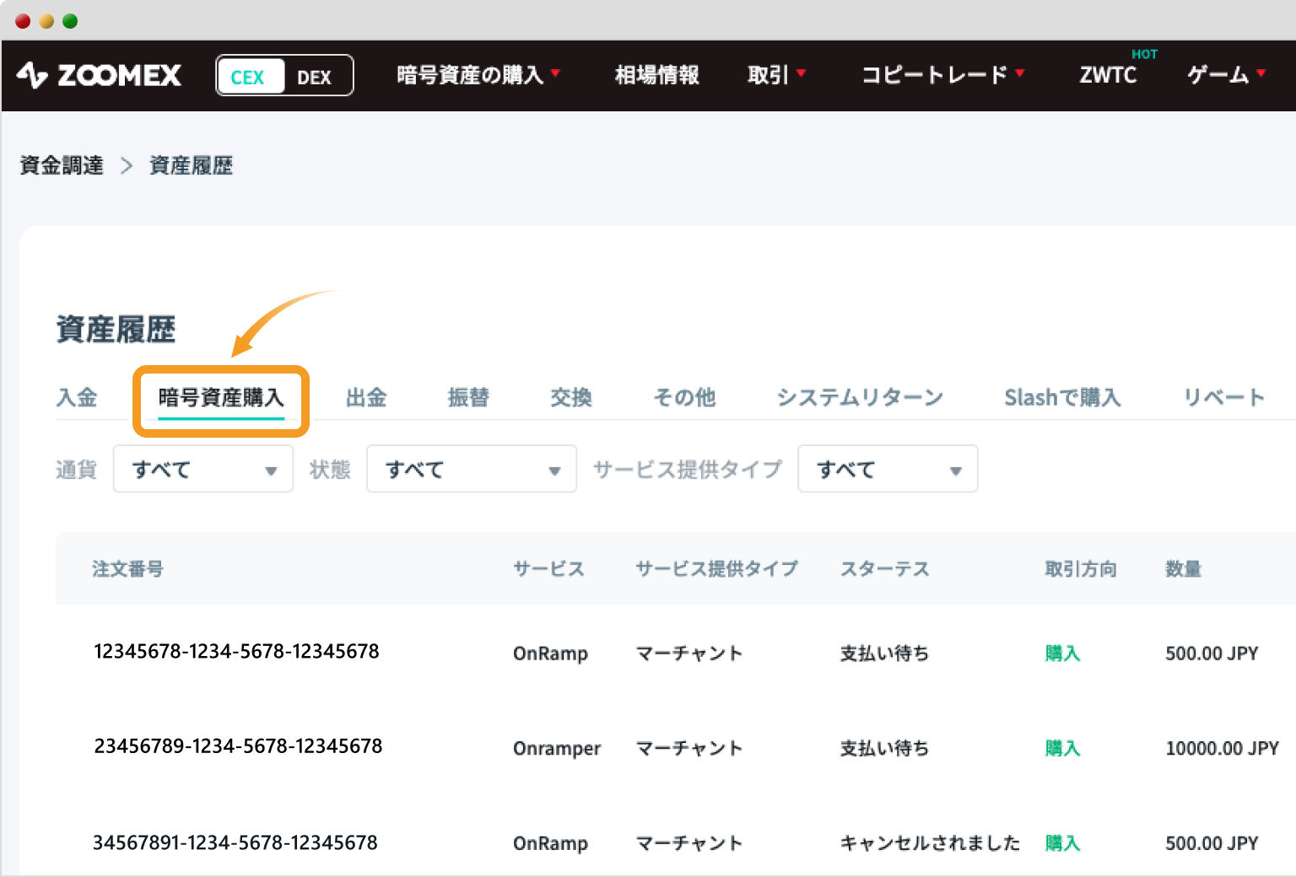Viewport: 1296px width, 877px height.
Task: Click the 注文番号 column header
Action: coord(128,569)
